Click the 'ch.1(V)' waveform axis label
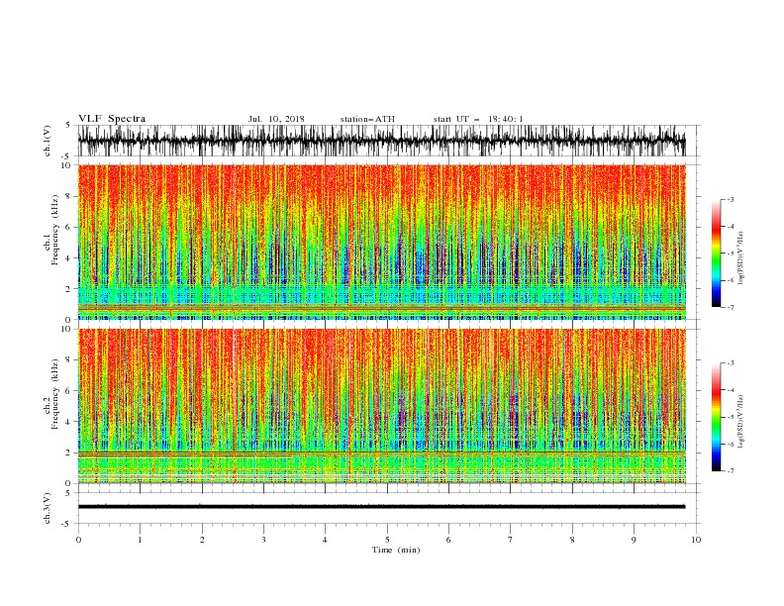 (x=48, y=141)
